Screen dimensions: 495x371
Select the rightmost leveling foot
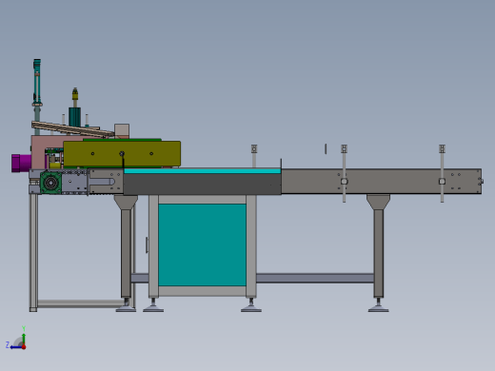(x=379, y=306)
